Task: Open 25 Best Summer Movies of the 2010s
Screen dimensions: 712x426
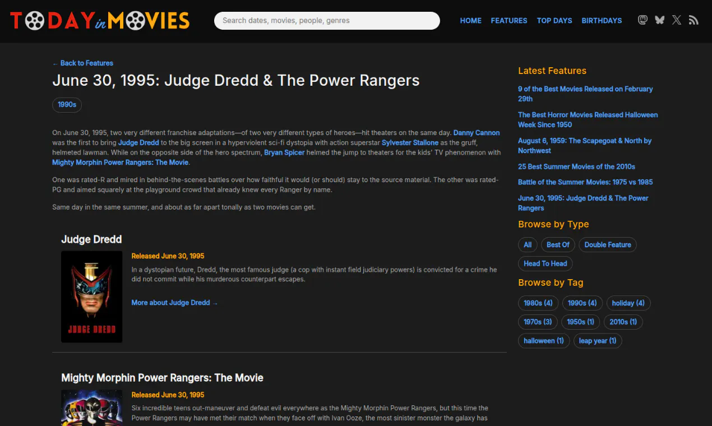Action: pos(576,166)
